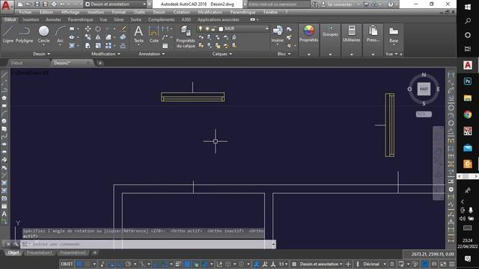This screenshot has width=479, height=269.
Task: Open the Cotation menu
Action: click(x=181, y=12)
